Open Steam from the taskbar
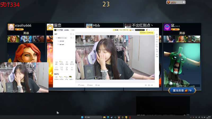 [112, 117]
